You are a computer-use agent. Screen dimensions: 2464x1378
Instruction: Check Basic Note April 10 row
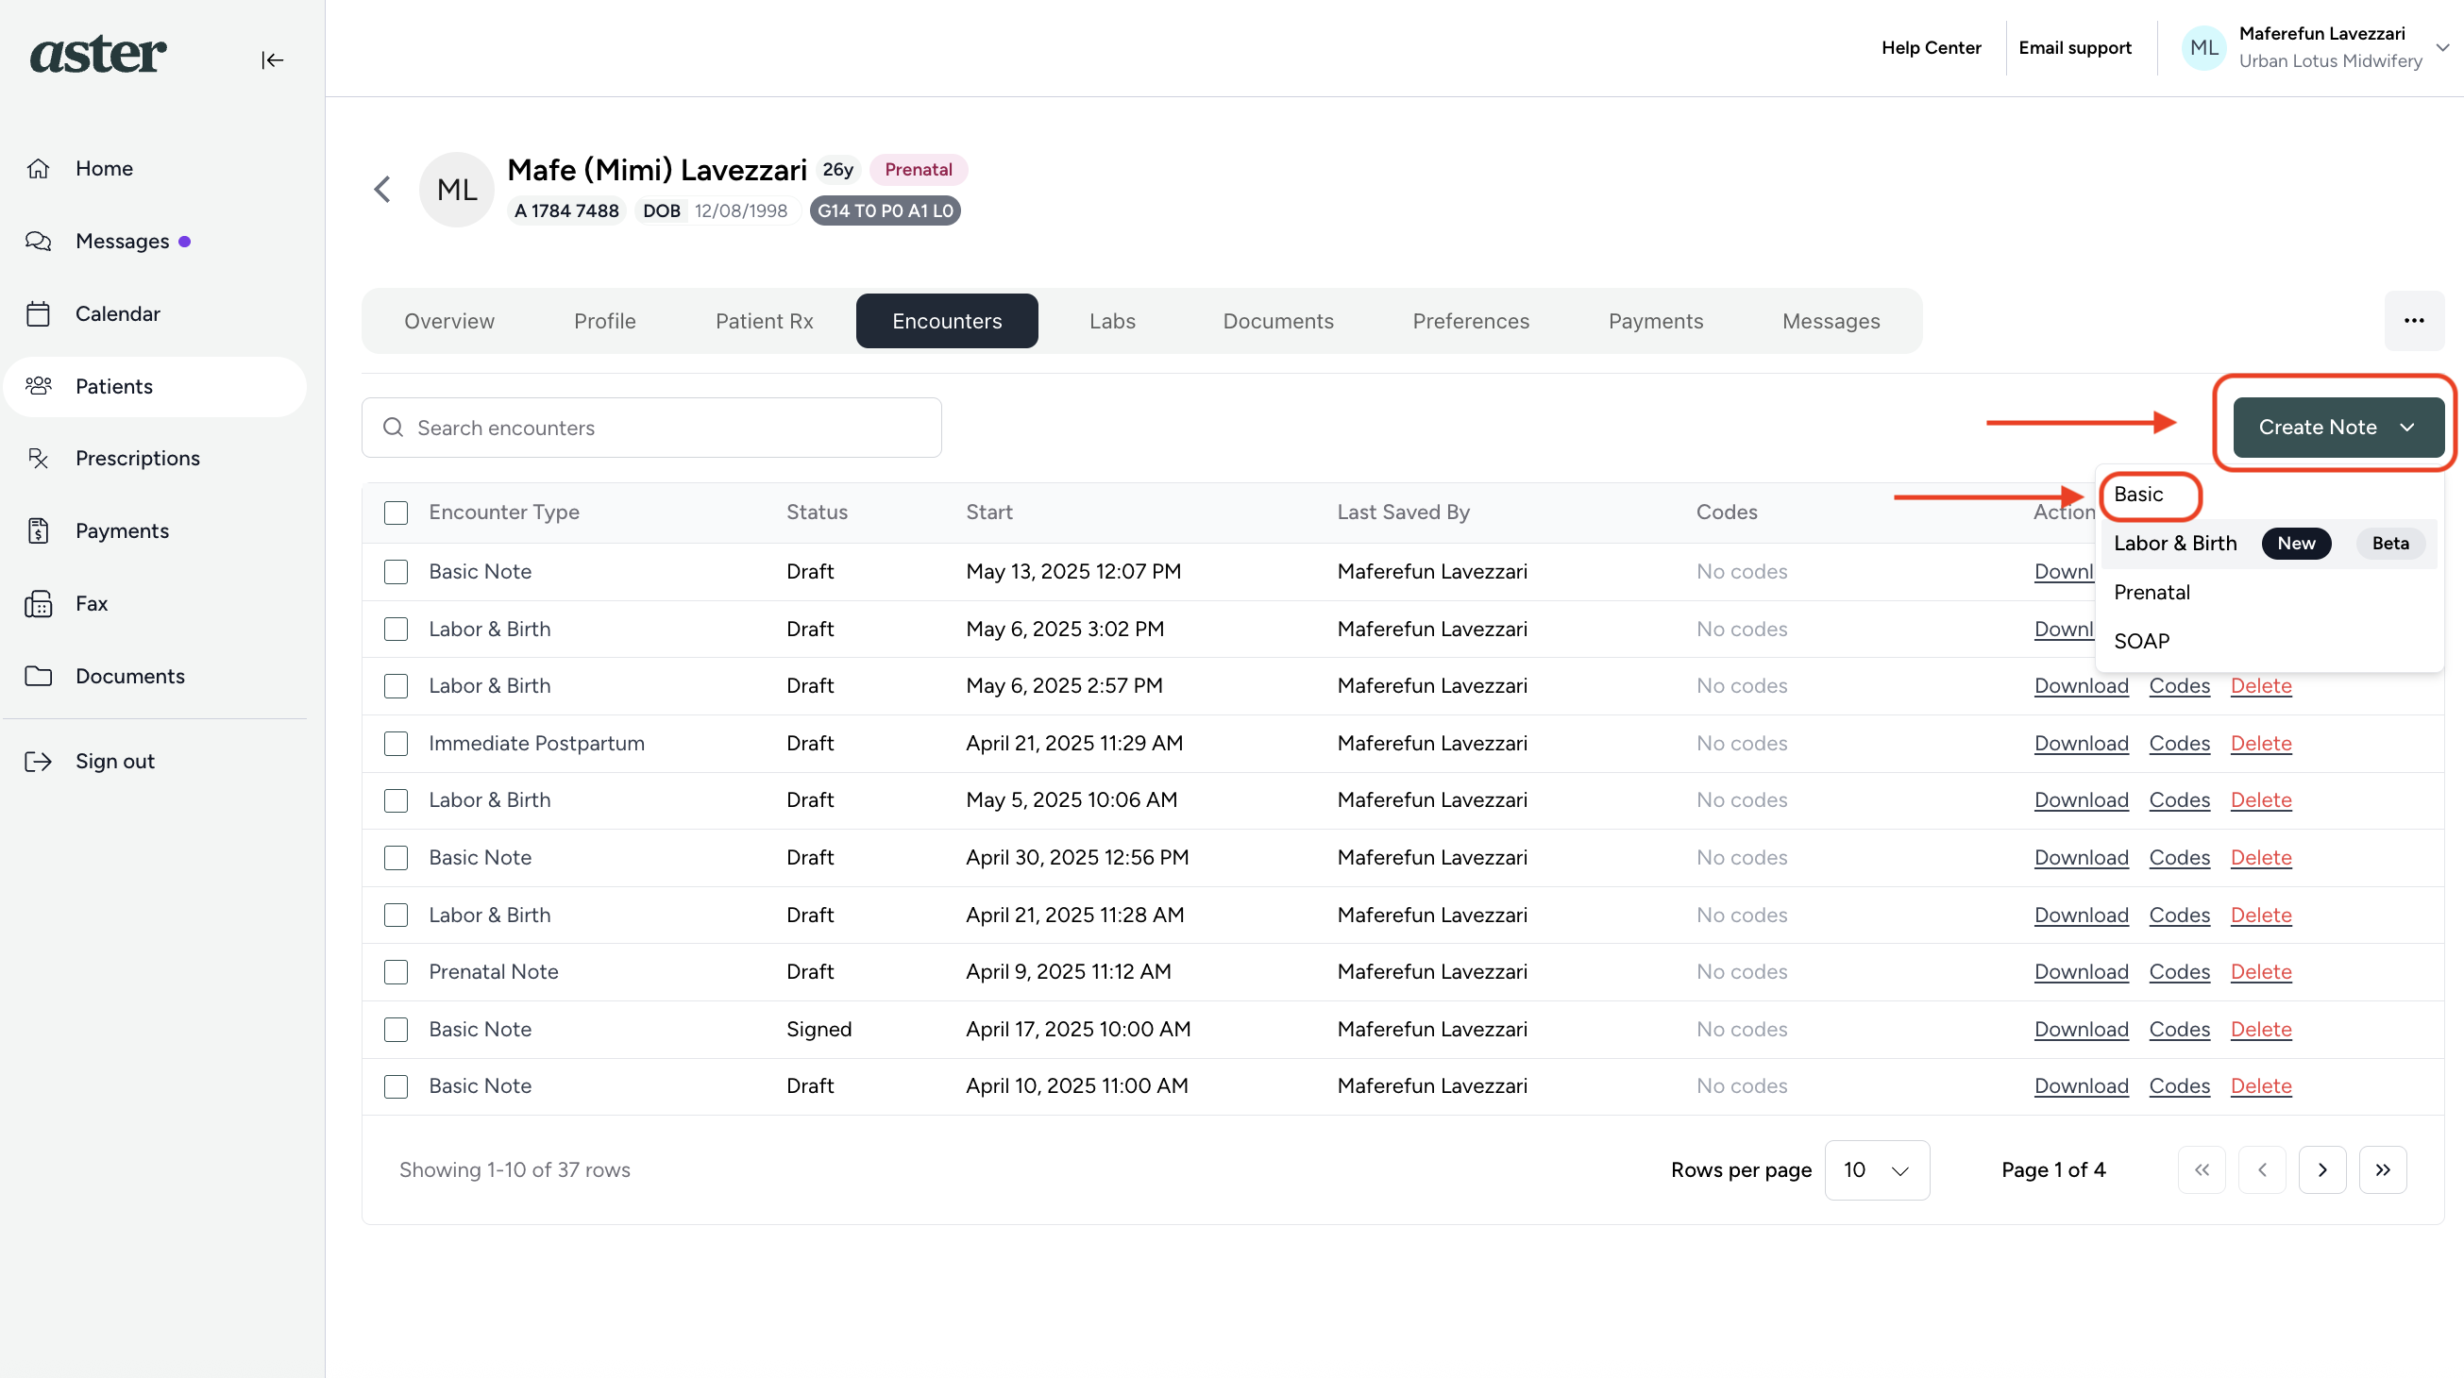pyautogui.click(x=396, y=1086)
